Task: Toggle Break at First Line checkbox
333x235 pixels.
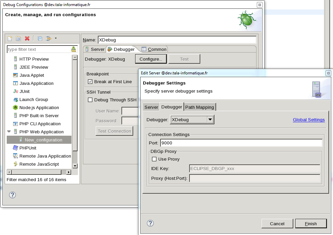Action: [90, 81]
